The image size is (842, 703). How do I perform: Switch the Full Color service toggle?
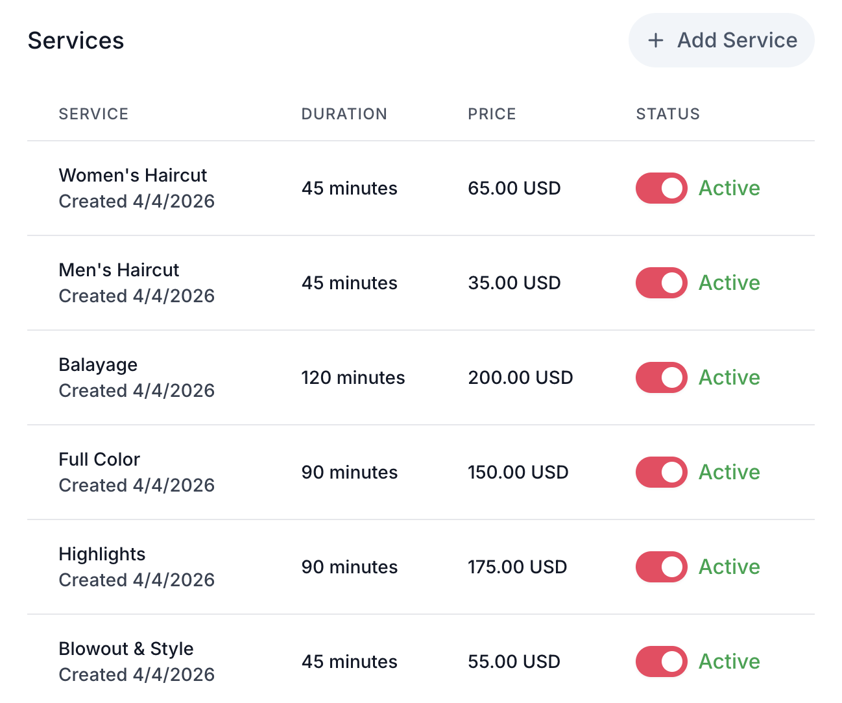coord(662,472)
